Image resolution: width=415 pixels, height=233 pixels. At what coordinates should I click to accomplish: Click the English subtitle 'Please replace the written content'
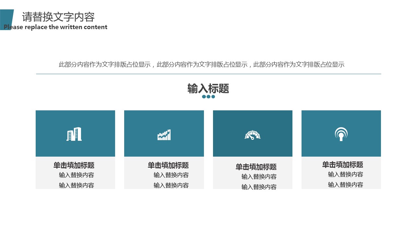(55, 27)
